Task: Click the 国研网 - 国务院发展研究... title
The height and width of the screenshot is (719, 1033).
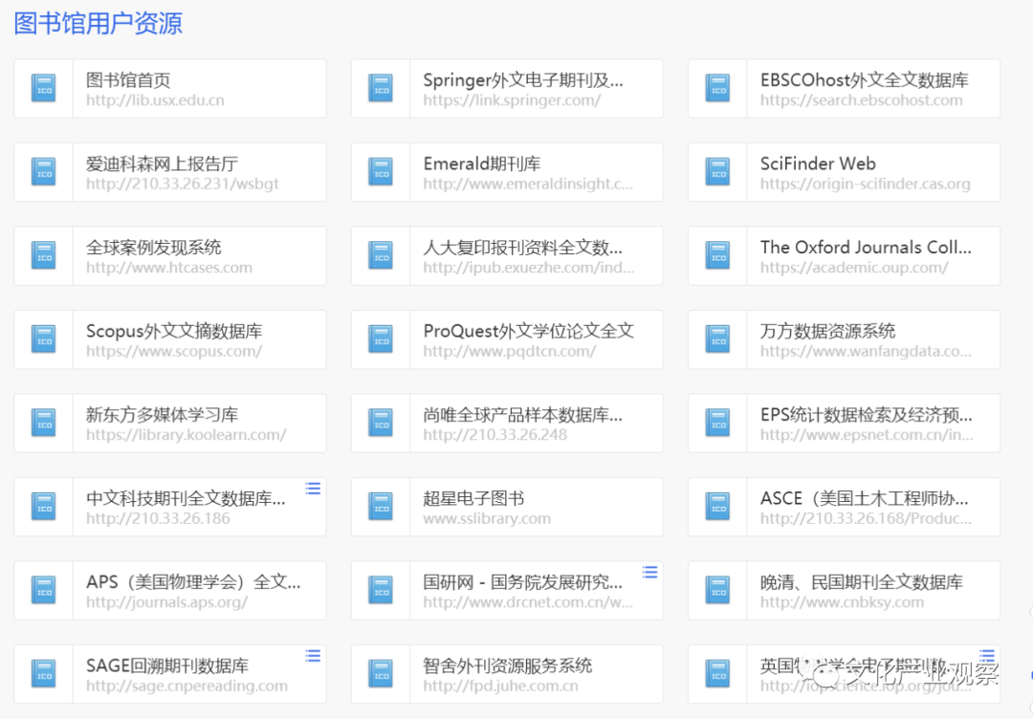Action: tap(522, 582)
